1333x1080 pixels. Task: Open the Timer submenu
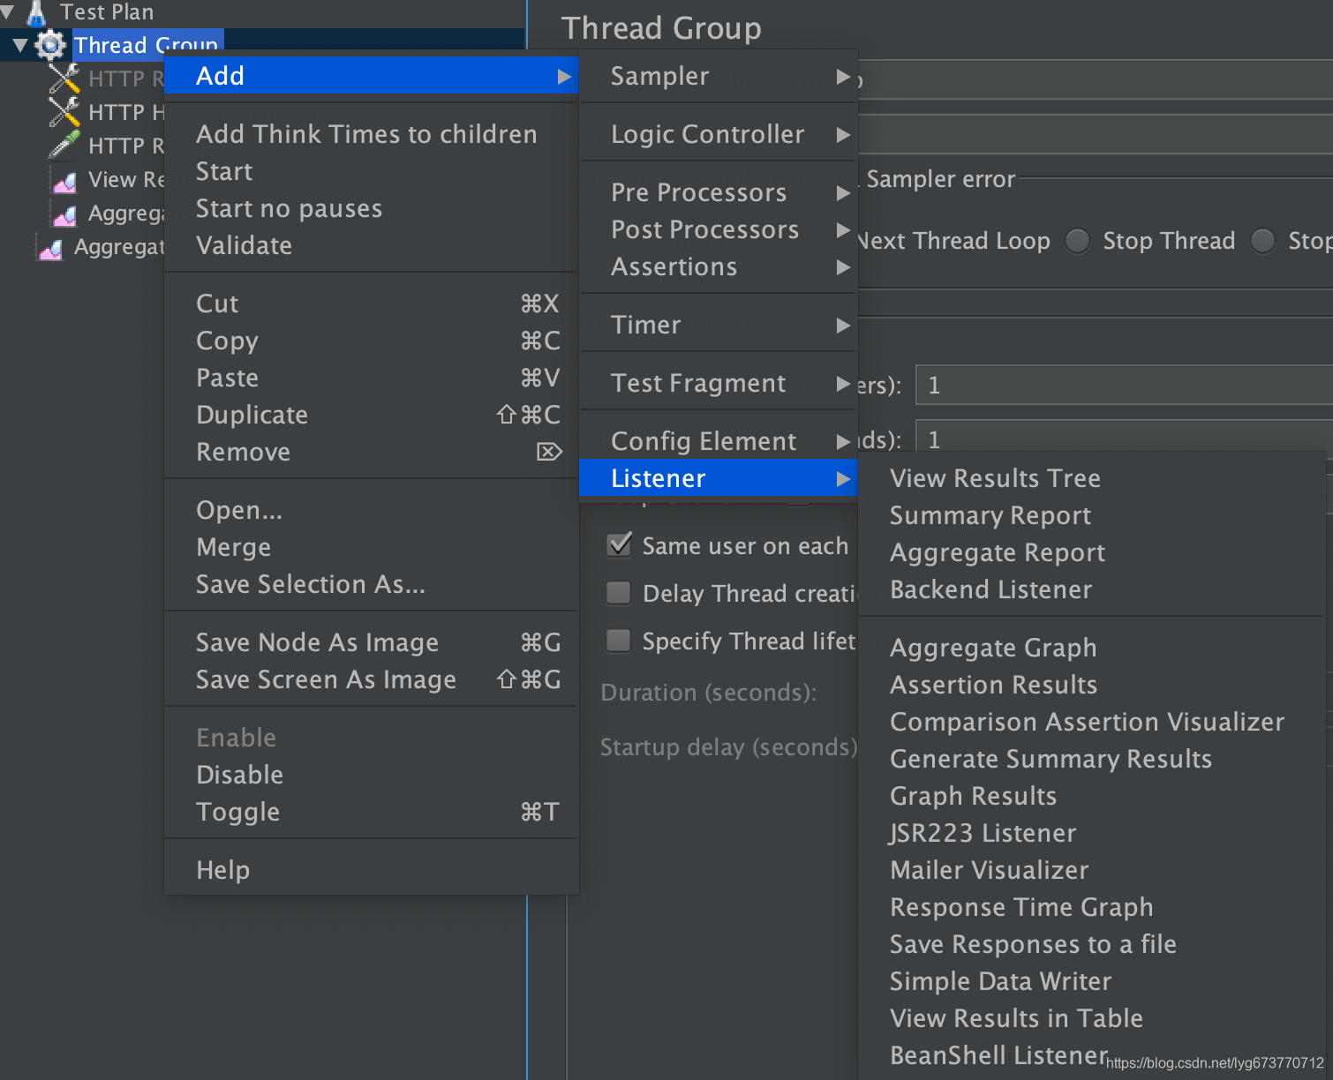(x=718, y=325)
